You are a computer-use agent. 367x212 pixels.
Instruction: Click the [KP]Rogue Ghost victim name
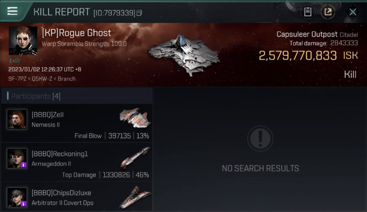coord(76,33)
